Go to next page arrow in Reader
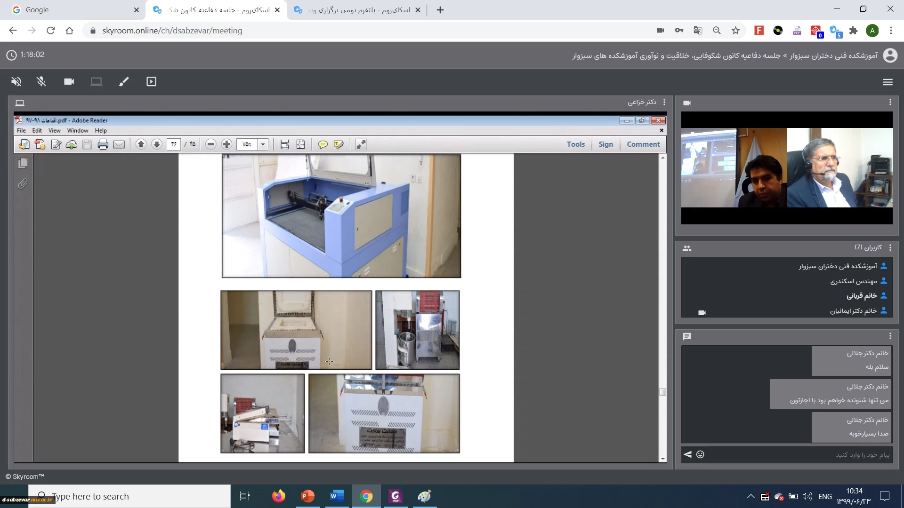The height and width of the screenshot is (508, 904). tap(157, 144)
